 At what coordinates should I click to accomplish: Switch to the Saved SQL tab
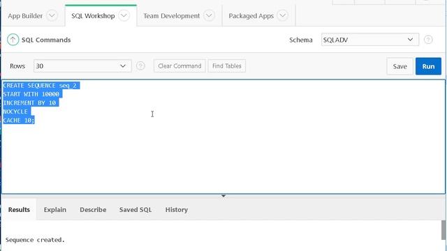pos(135,210)
